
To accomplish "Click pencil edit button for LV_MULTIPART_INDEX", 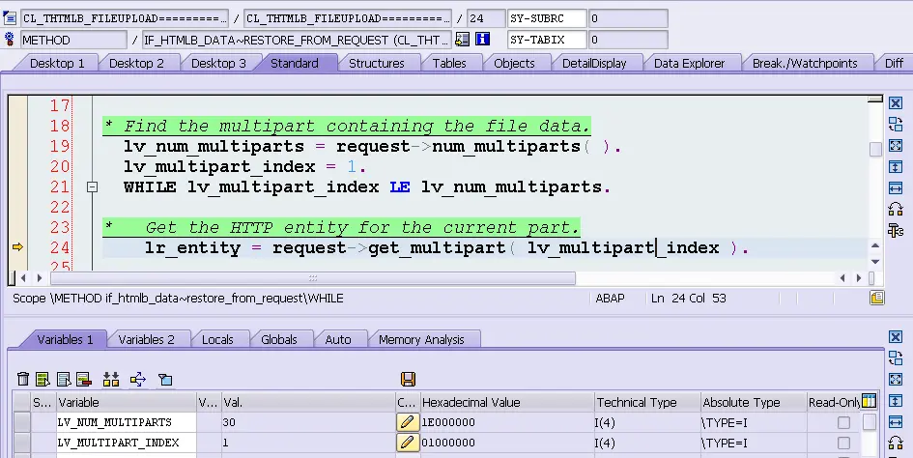I will [407, 443].
